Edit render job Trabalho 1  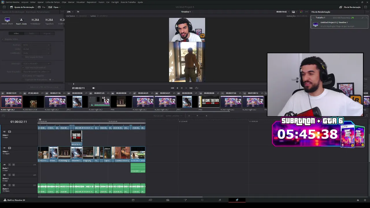point(362,18)
